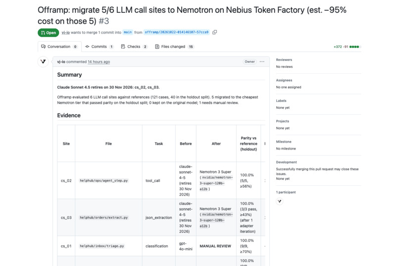Open the Assignees sidebar section
399x266 pixels.
click(x=284, y=80)
